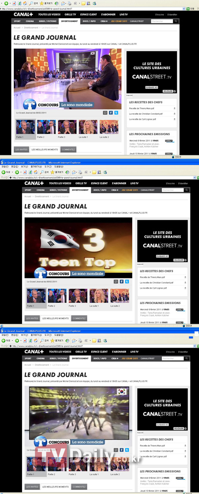The width and height of the screenshot is (199, 494).
Task: Click the green Go button beside the address dropdown
Action: pyautogui.click(x=188, y=9)
